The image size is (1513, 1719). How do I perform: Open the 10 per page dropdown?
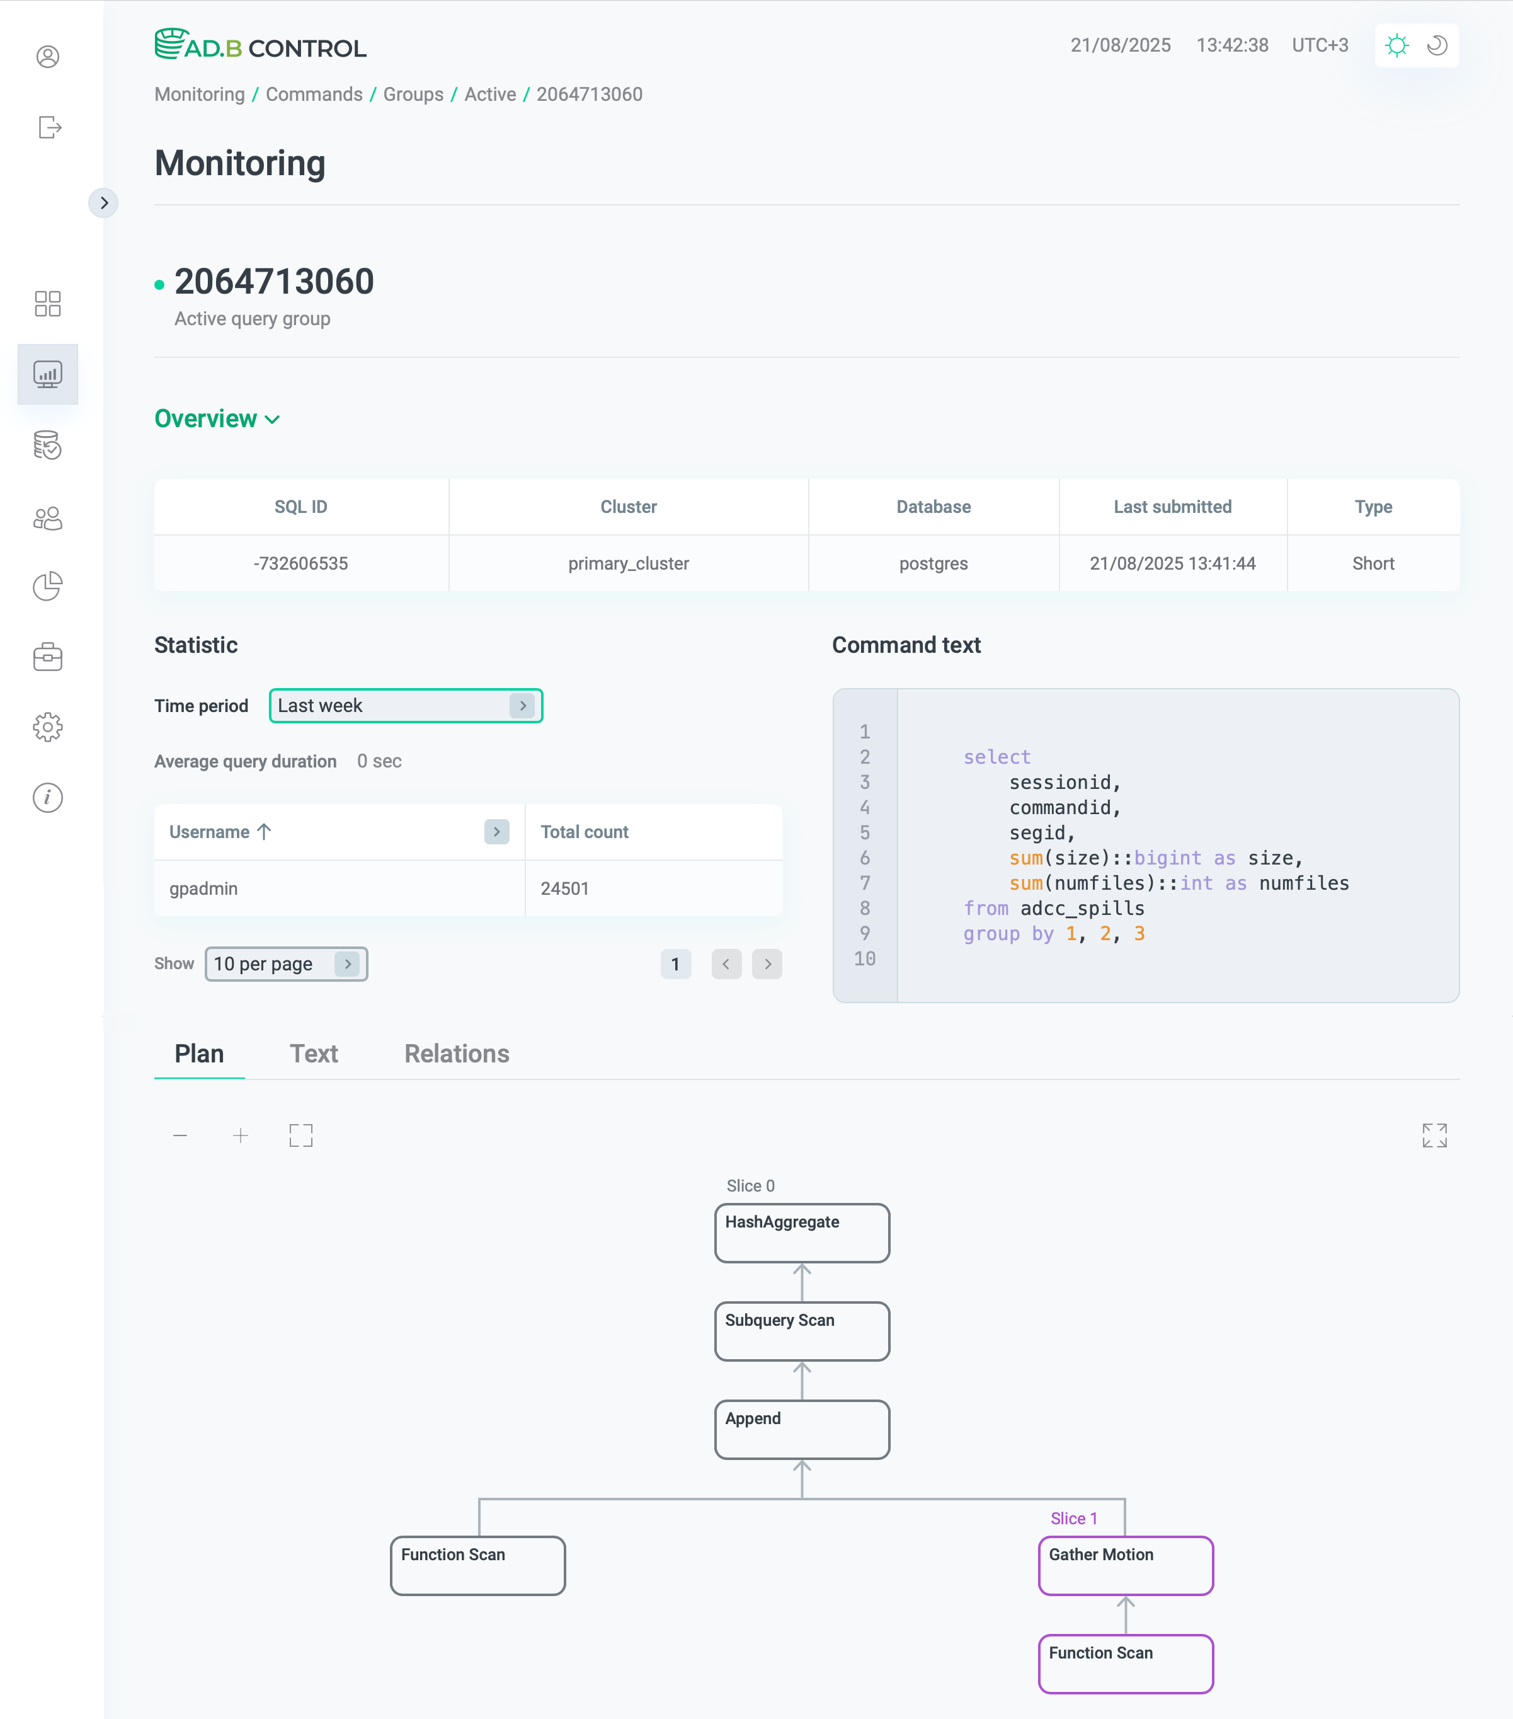286,963
